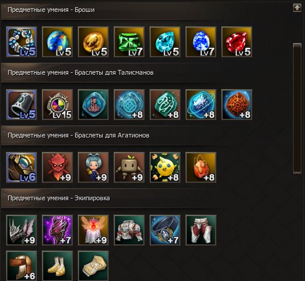The width and height of the screenshot is (305, 281).
Task: Collapse the Предметные умения - Броши section
Action: coord(145,10)
